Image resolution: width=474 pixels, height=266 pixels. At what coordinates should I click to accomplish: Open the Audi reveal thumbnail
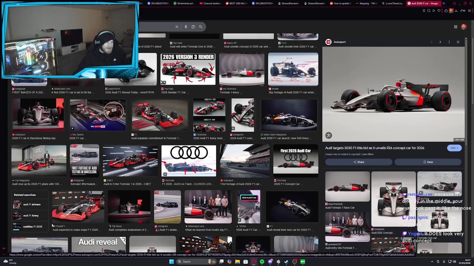(x=99, y=244)
